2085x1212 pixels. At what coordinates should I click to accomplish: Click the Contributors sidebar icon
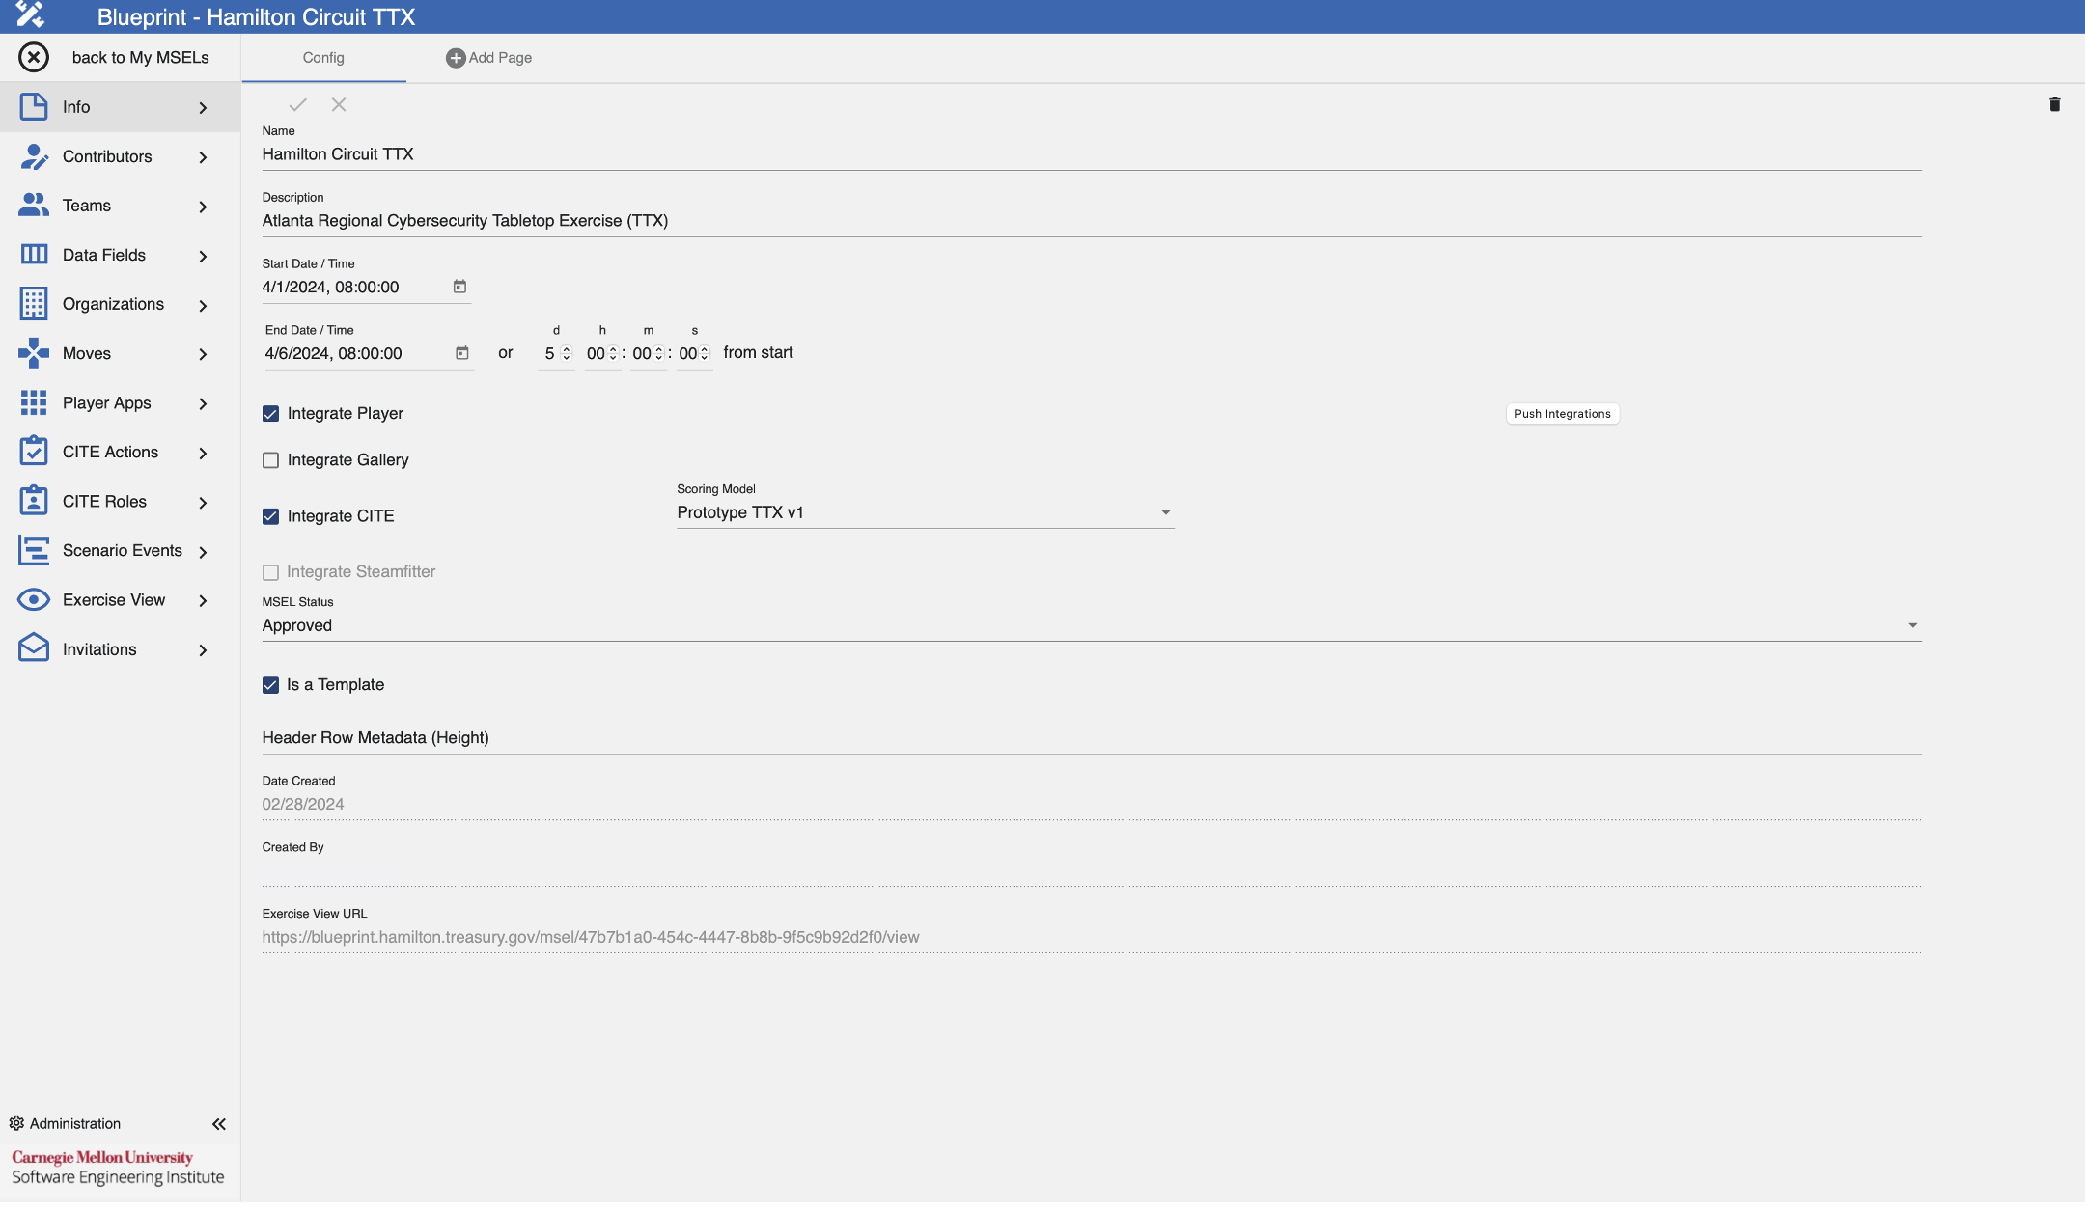tap(33, 155)
